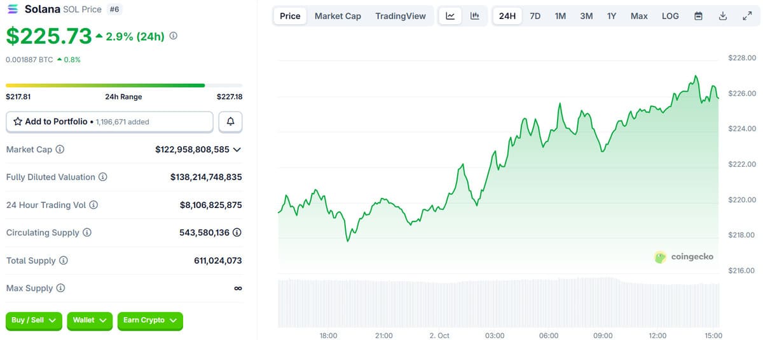The width and height of the screenshot is (763, 340).
Task: Open the calendar date range picker
Action: (698, 16)
